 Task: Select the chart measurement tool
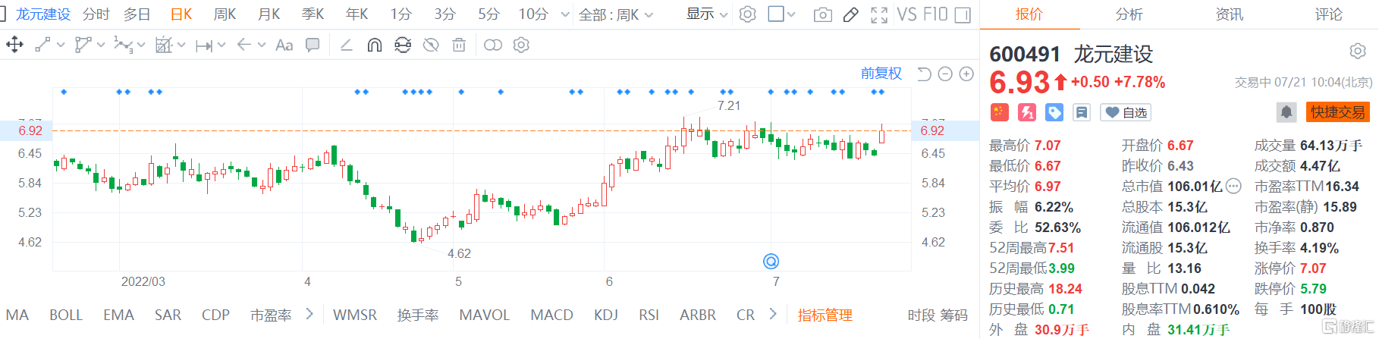(164, 46)
